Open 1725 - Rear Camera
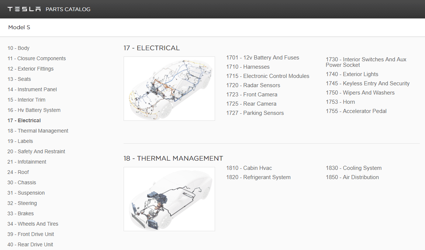The image size is (425, 250). pyautogui.click(x=251, y=104)
